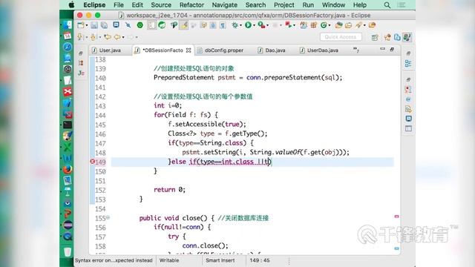Click the New Java Class green C icon

click(324, 25)
